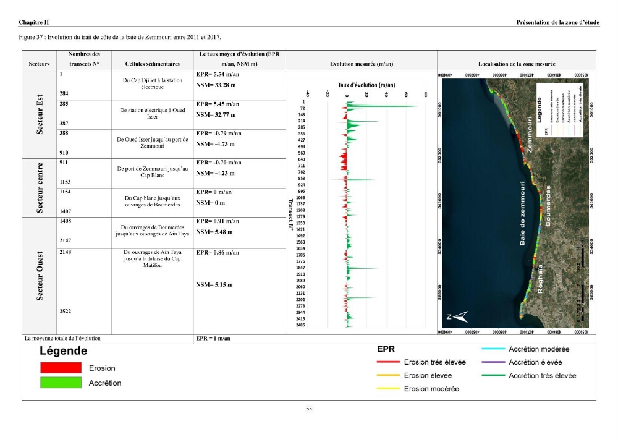
Task: Click the cyan Accrétion modérée line sample
Action: pos(493,349)
